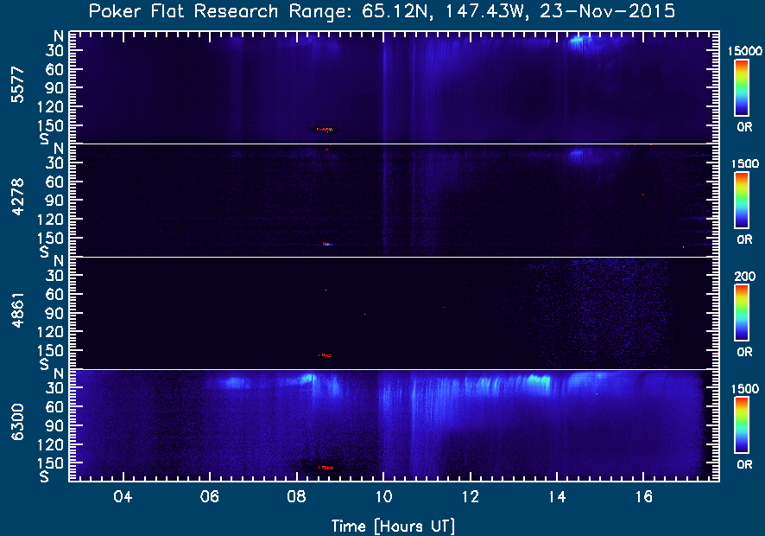Viewport: 765px width, 536px height.
Task: Click the red saturated spot in the 4861 panel
Action: (x=325, y=355)
